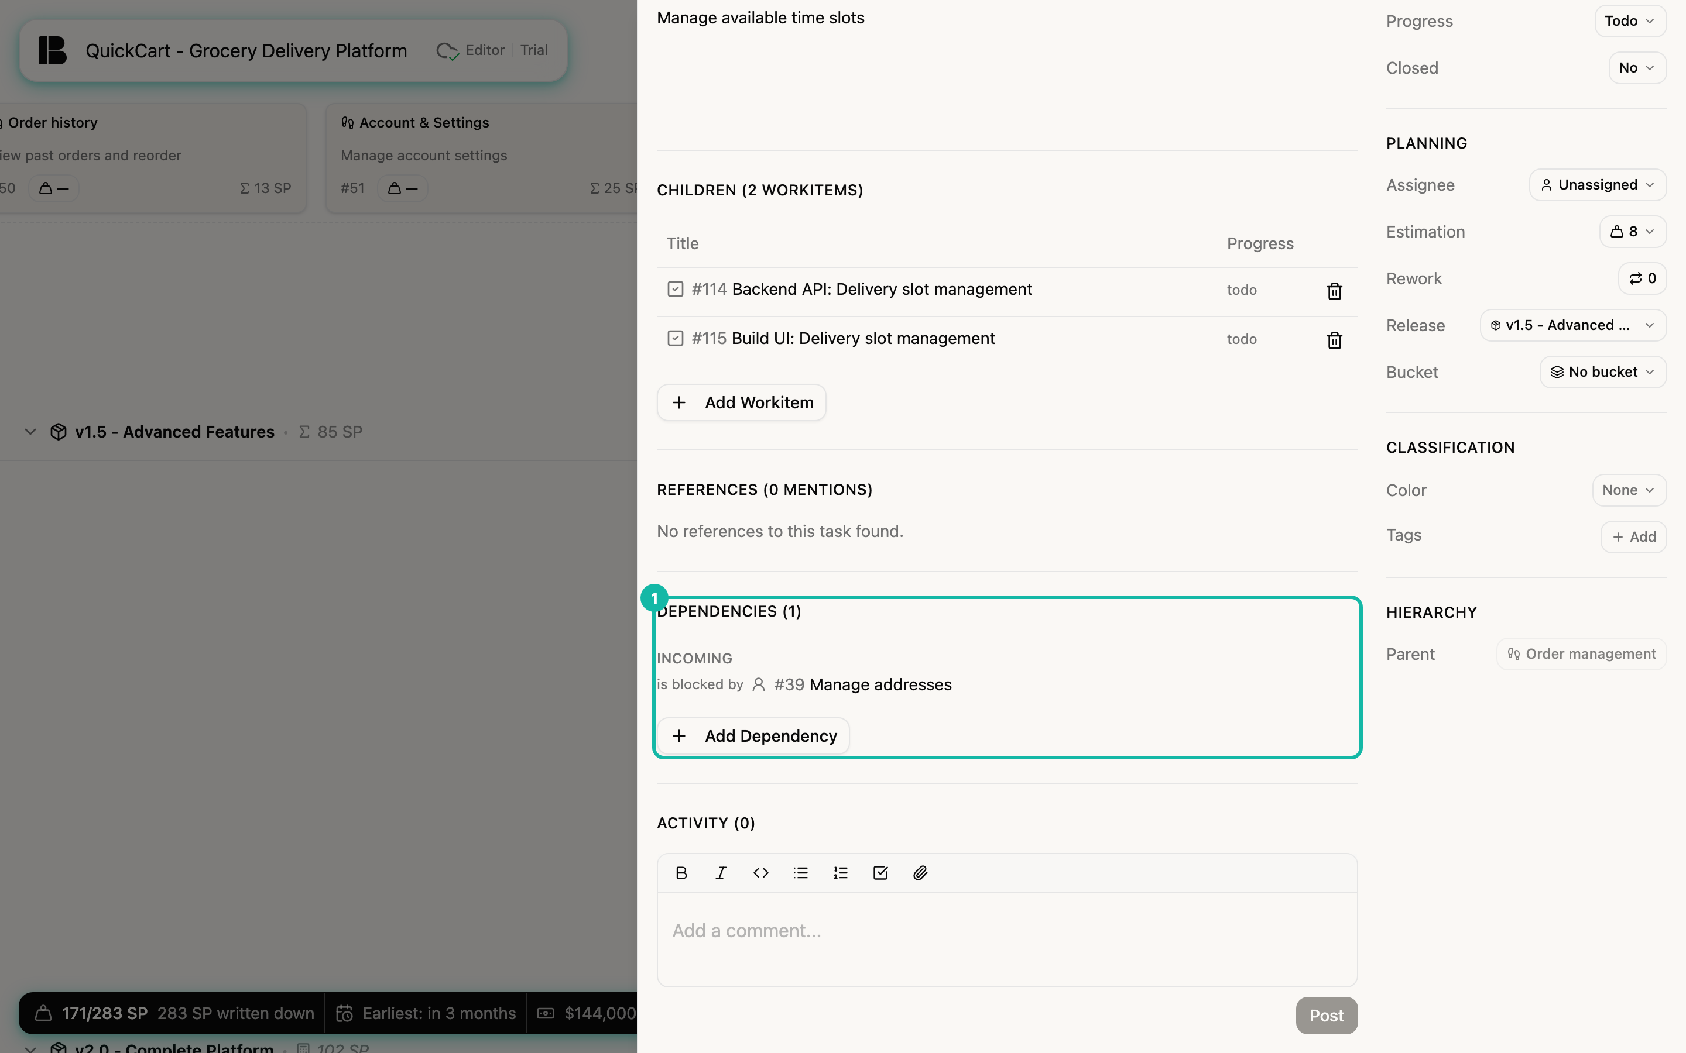
Task: Open the Closed dropdown set to No
Action: click(x=1637, y=67)
